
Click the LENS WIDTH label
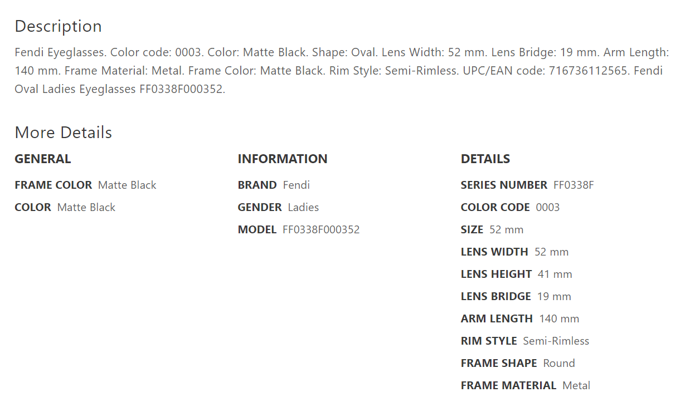pyautogui.click(x=494, y=252)
